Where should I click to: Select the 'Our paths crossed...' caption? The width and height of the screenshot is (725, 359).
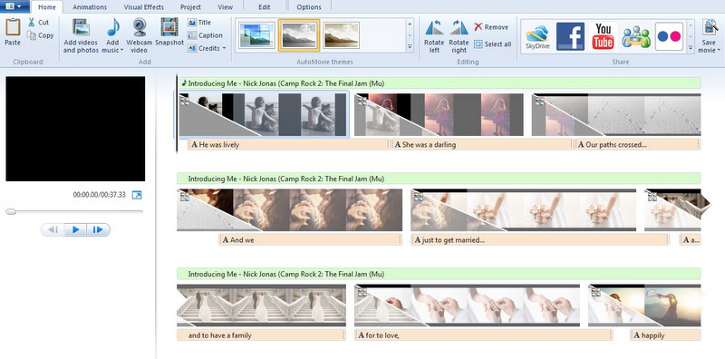(638, 144)
